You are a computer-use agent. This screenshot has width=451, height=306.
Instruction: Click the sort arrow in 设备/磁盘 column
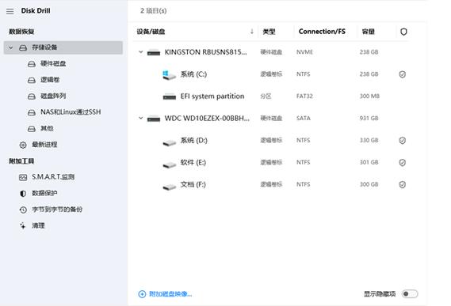(x=252, y=32)
